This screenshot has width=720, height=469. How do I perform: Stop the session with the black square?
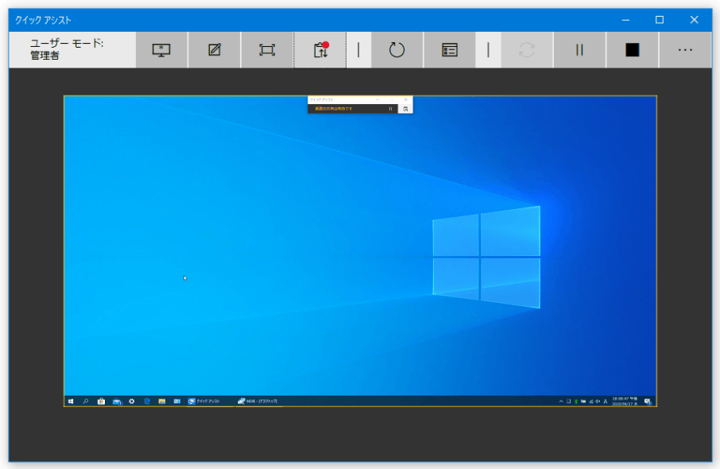pyautogui.click(x=633, y=50)
